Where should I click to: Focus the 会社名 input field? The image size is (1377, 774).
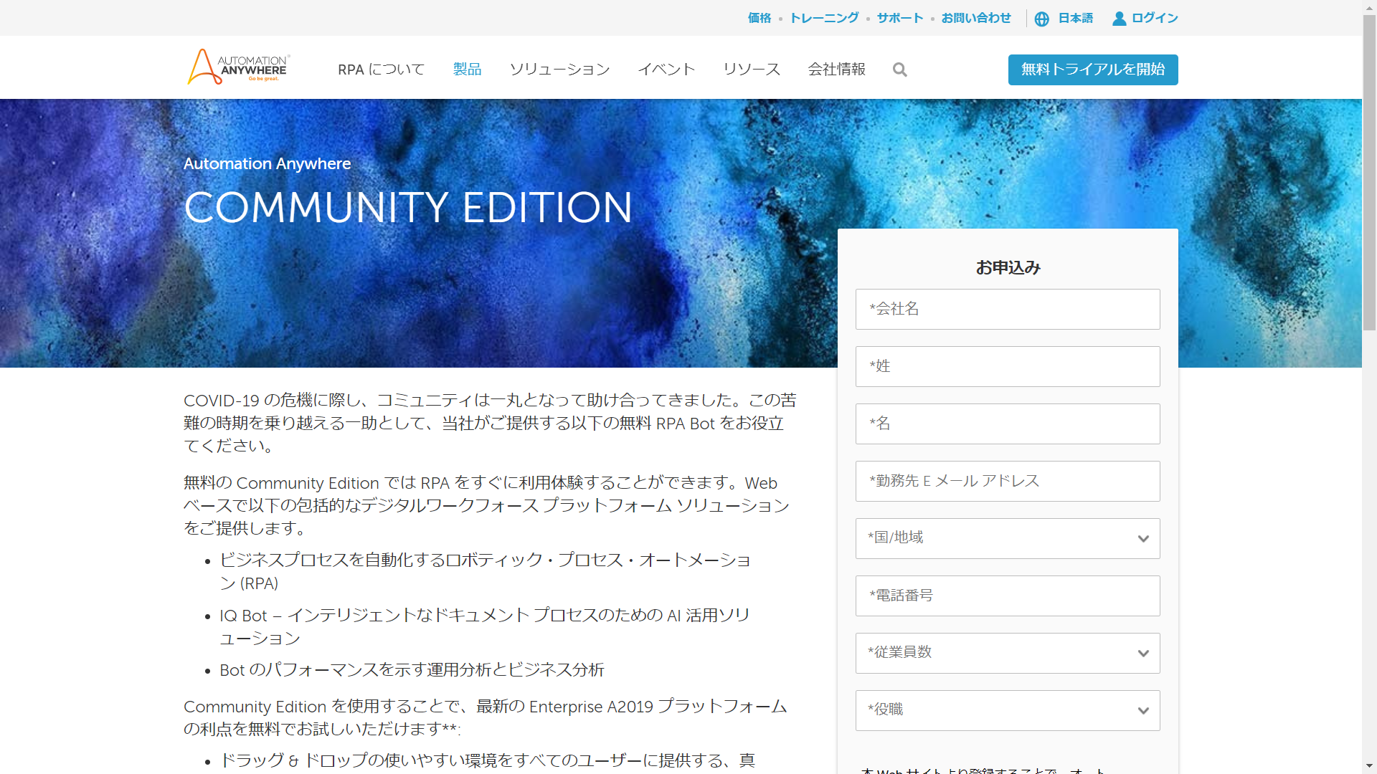point(1008,309)
